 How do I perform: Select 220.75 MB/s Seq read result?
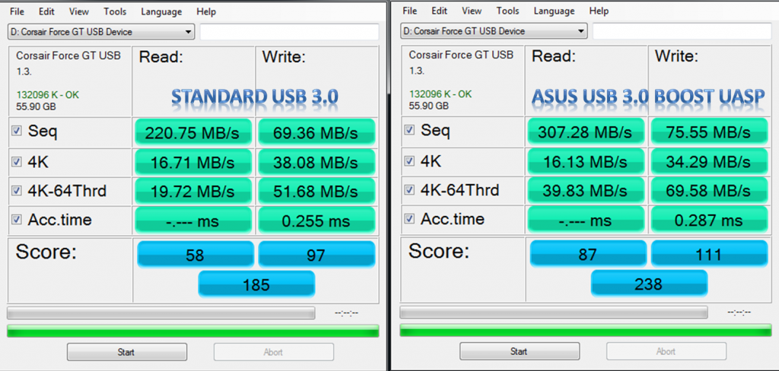(x=192, y=132)
